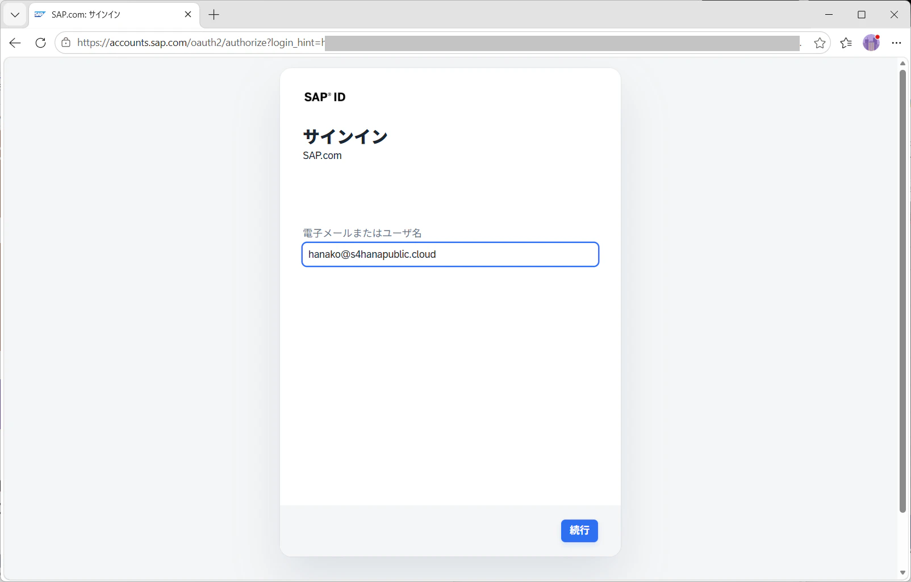Click the scrollbar down arrow

(x=902, y=573)
